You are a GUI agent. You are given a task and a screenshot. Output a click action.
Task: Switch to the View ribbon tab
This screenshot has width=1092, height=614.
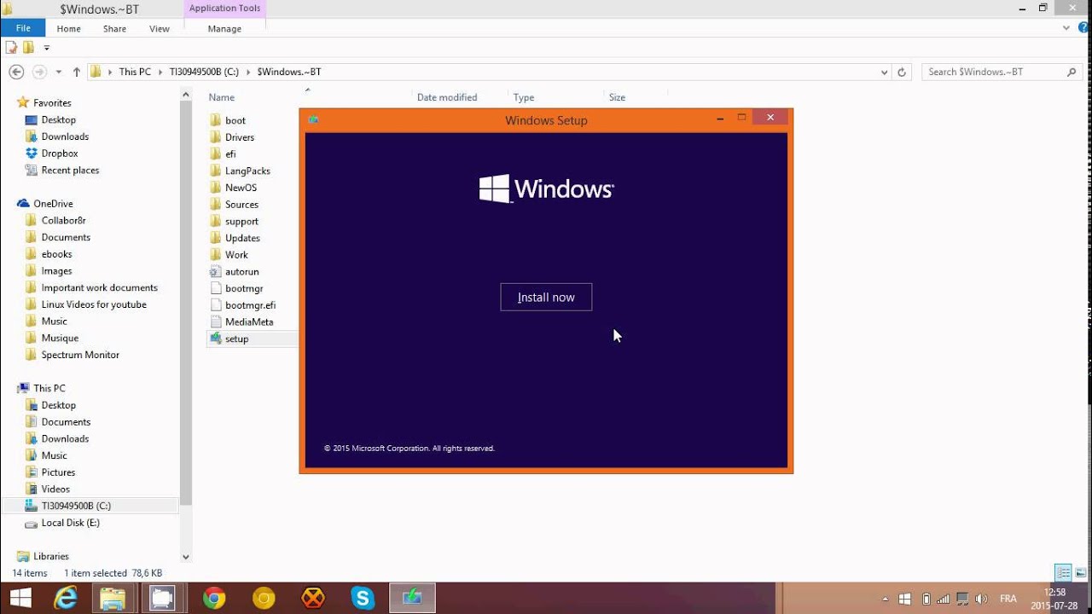160,28
